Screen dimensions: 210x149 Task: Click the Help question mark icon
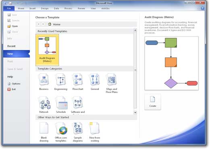pyautogui.click(x=202, y=8)
